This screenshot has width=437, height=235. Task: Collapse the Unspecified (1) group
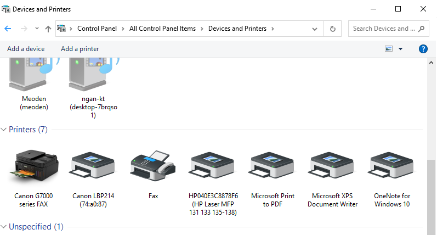click(4, 227)
